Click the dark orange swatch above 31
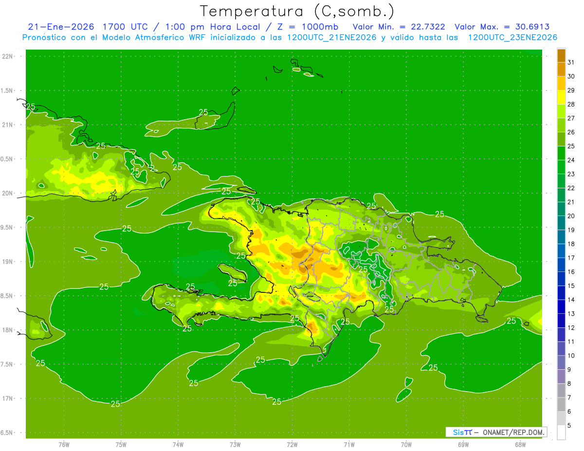Screen dimensions: 584x451 [561, 55]
